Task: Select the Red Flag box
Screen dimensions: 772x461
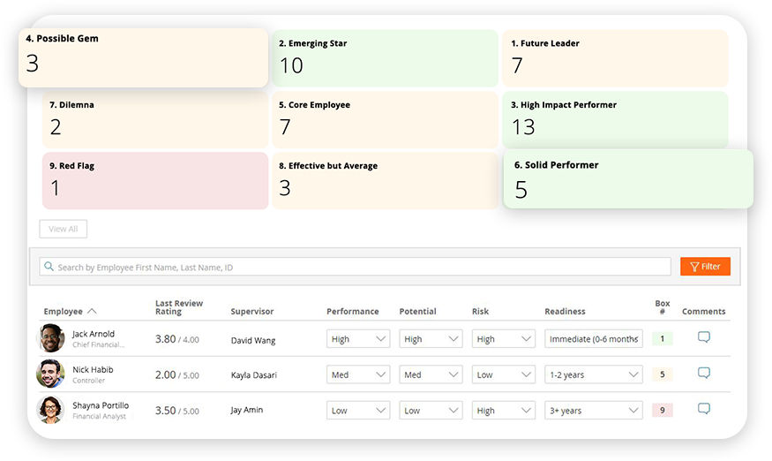Action: [x=155, y=180]
